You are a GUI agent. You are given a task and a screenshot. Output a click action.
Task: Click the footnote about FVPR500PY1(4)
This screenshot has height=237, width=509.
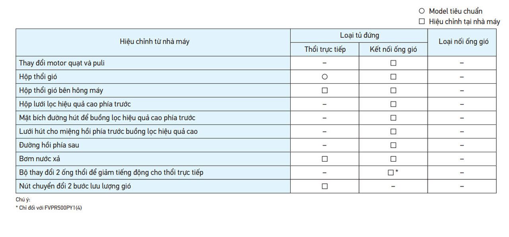coord(49,208)
